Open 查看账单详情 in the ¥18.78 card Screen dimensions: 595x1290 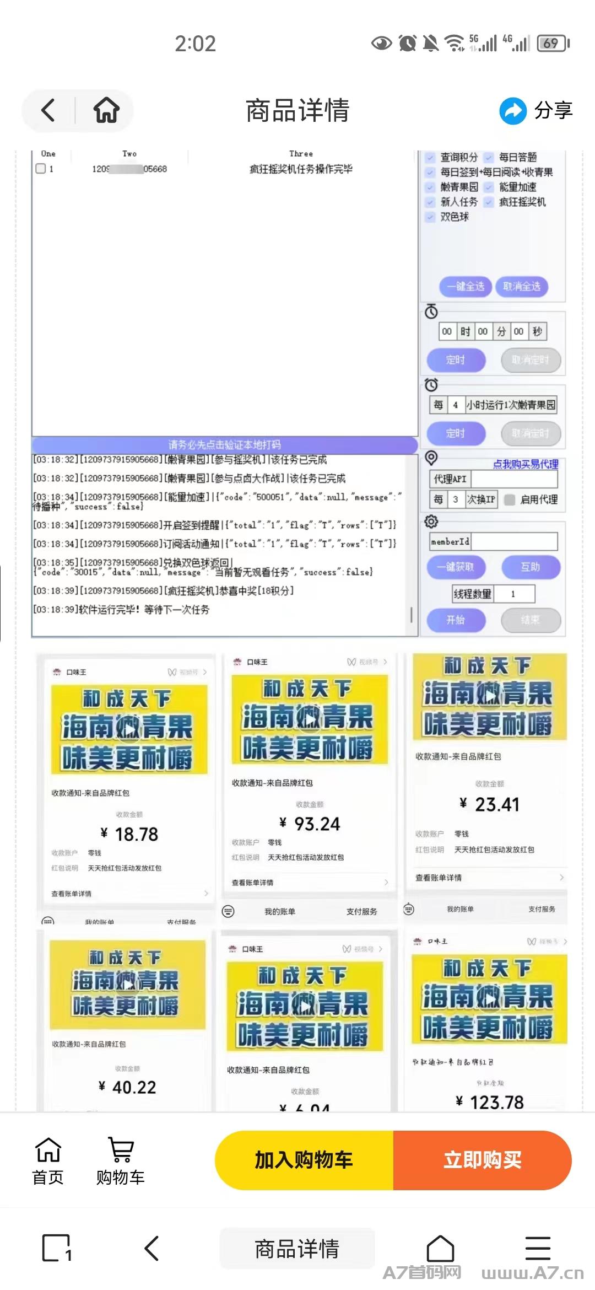pos(129,894)
